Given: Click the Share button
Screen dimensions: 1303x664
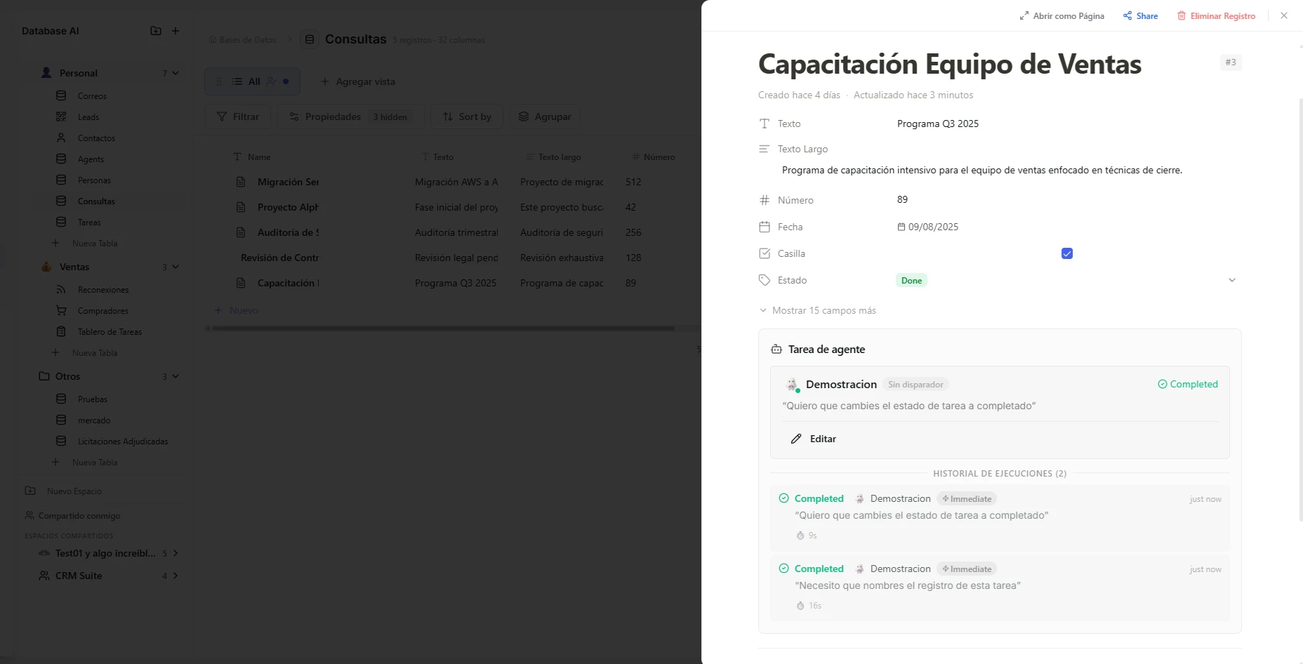Looking at the screenshot, I should tap(1140, 16).
